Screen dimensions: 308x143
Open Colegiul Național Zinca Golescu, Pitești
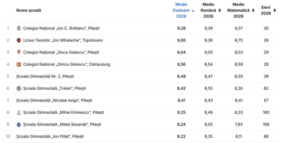point(61,52)
